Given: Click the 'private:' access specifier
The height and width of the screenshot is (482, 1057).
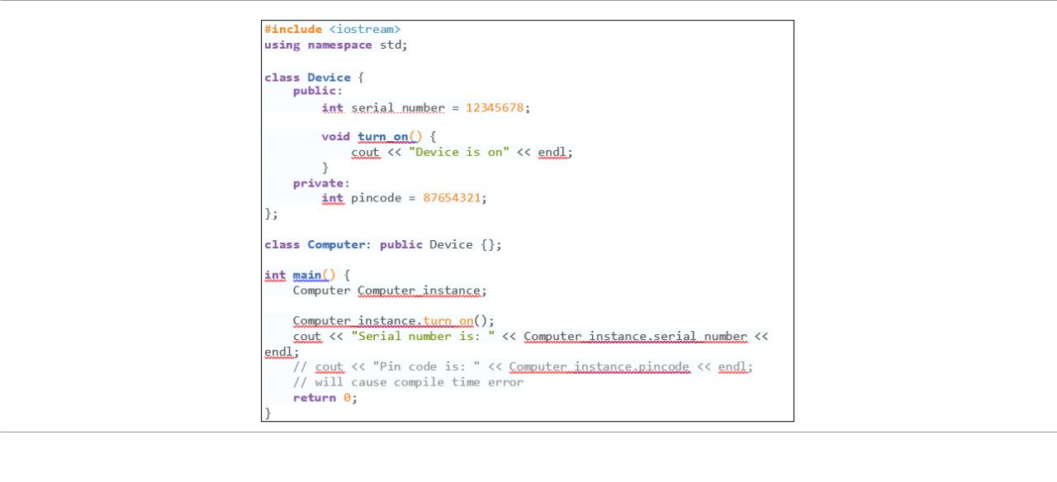Looking at the screenshot, I should 321,182.
